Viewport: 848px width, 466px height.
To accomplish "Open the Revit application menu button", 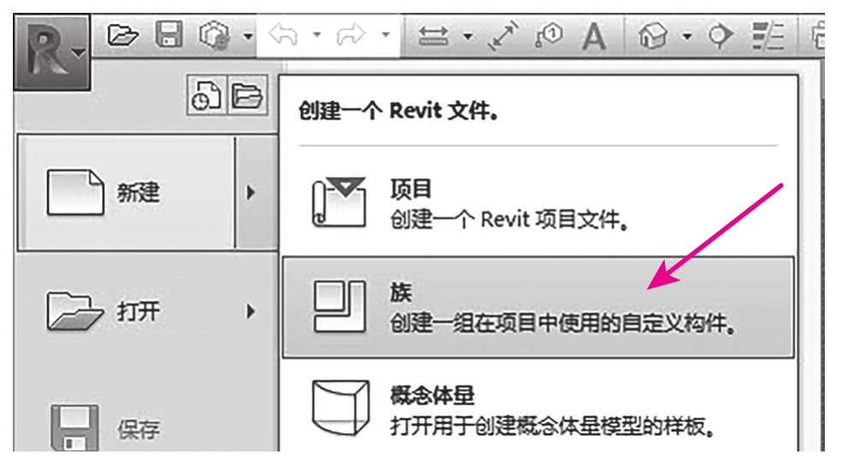I will 52,52.
